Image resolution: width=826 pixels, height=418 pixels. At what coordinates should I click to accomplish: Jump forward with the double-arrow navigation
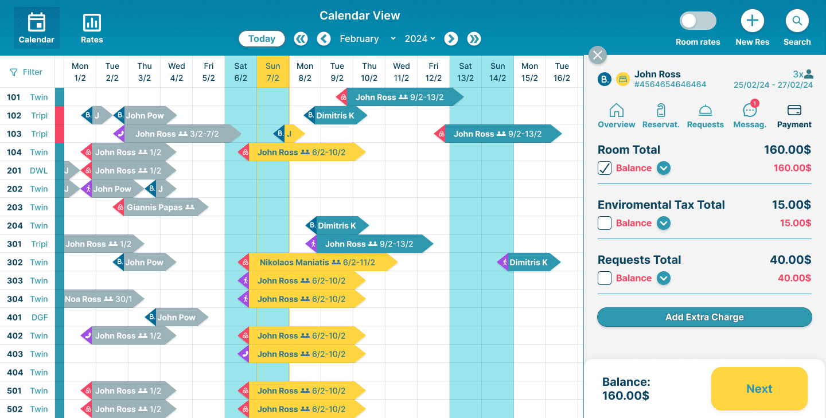474,38
